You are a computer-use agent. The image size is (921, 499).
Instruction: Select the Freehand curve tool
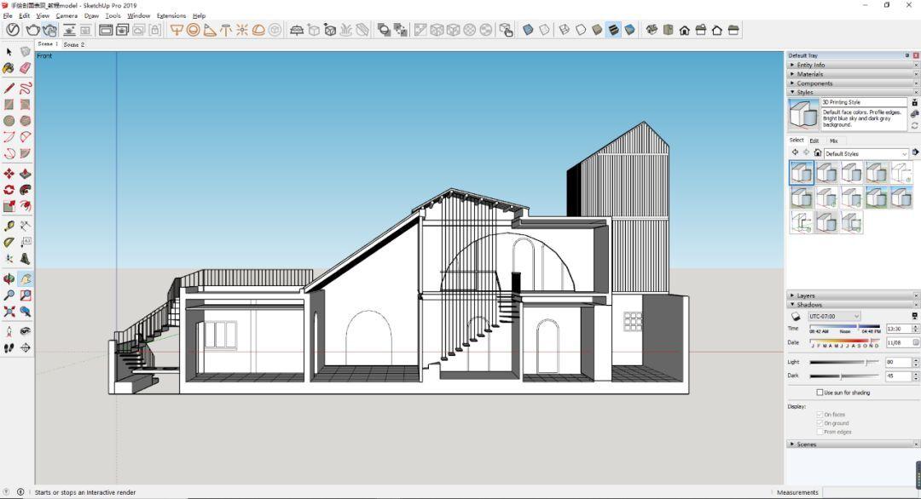(x=25, y=89)
